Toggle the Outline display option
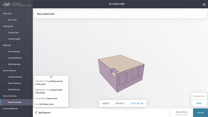The width and height of the screenshot is (208, 117). click(x=137, y=103)
